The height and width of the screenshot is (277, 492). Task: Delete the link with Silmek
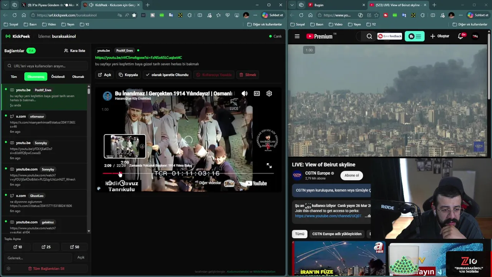(x=248, y=75)
